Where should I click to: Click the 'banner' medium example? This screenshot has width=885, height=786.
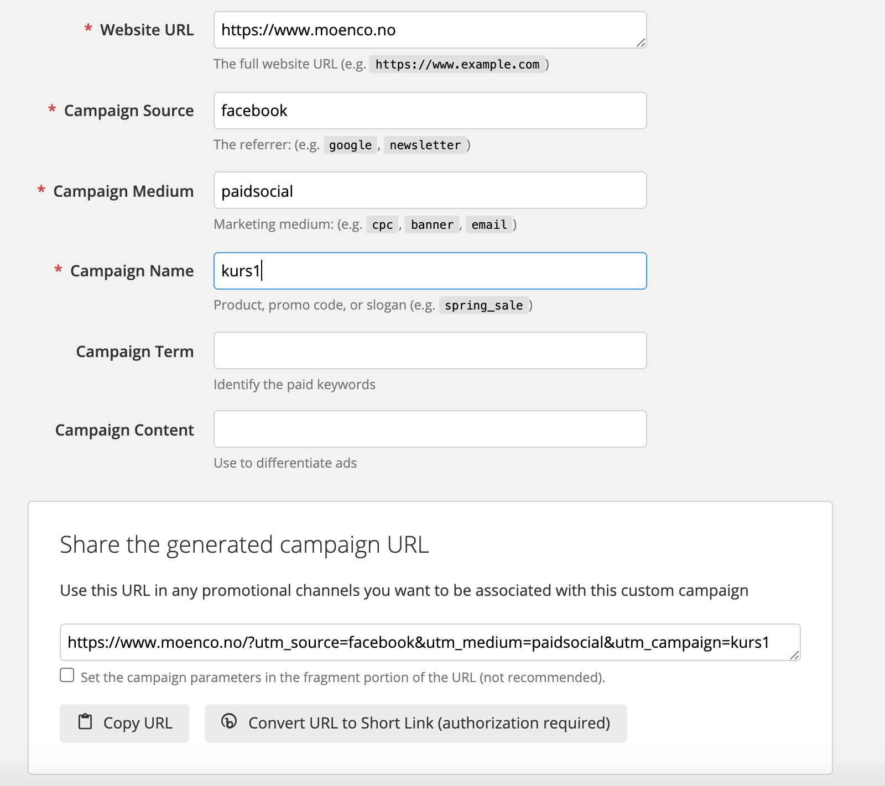coord(432,224)
